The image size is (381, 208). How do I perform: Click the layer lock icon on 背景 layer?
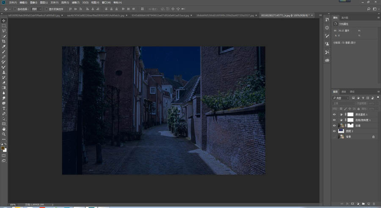point(373,137)
